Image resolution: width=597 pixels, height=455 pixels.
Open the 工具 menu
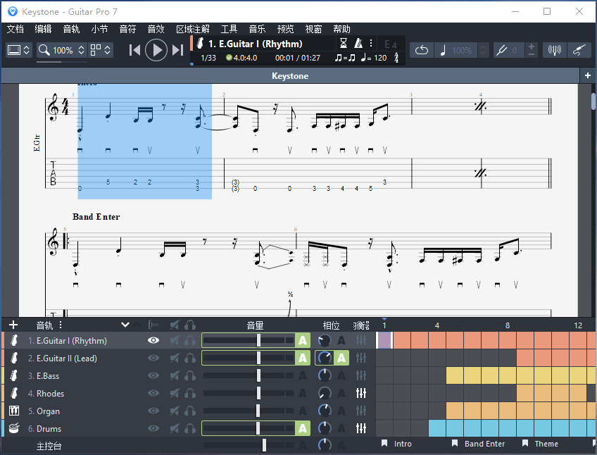pyautogui.click(x=230, y=29)
